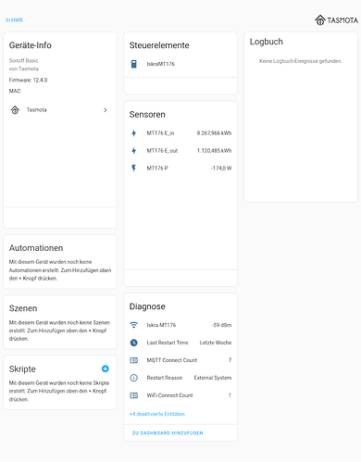Click the Tasmota logo at top right
361x462 pixels.
pyautogui.click(x=336, y=20)
